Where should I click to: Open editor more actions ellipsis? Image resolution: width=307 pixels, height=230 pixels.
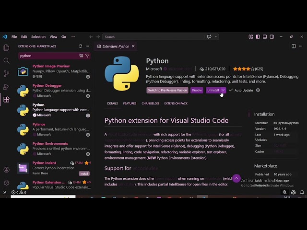pos(301,46)
